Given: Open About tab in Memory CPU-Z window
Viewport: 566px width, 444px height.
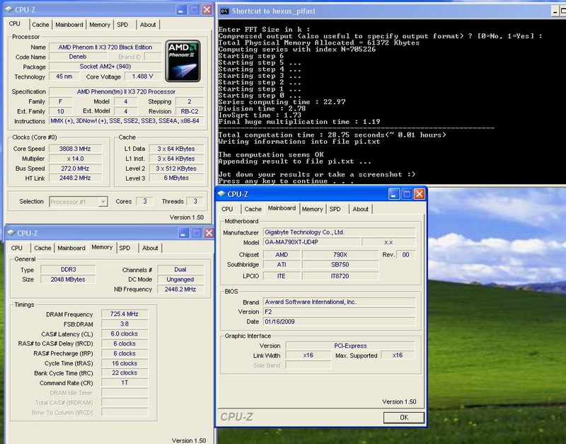Looking at the screenshot, I should point(150,248).
